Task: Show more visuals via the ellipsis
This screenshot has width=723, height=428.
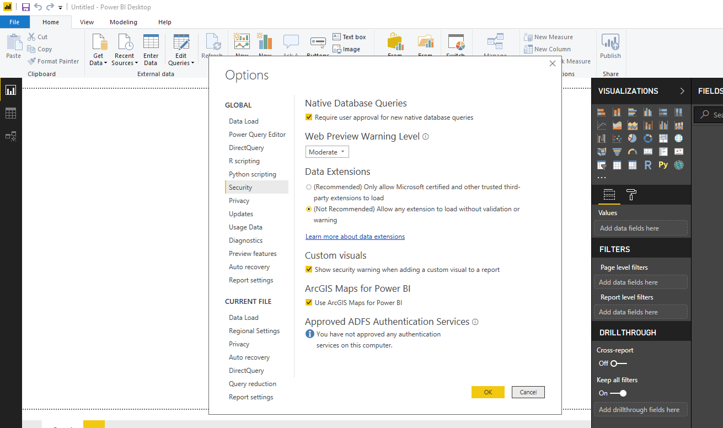Action: coord(602,178)
